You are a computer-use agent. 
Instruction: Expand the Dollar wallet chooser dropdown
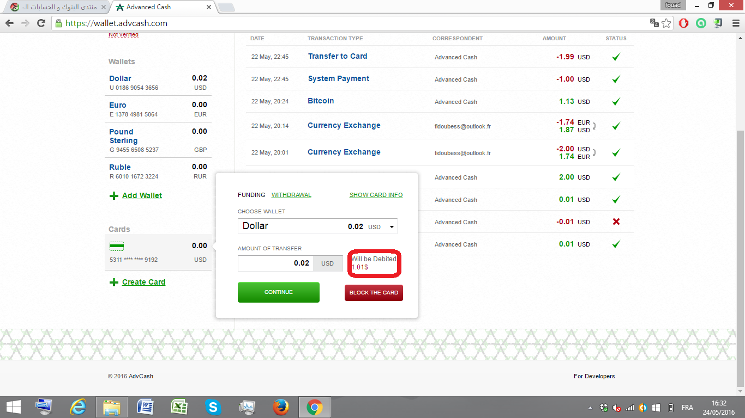(x=392, y=227)
